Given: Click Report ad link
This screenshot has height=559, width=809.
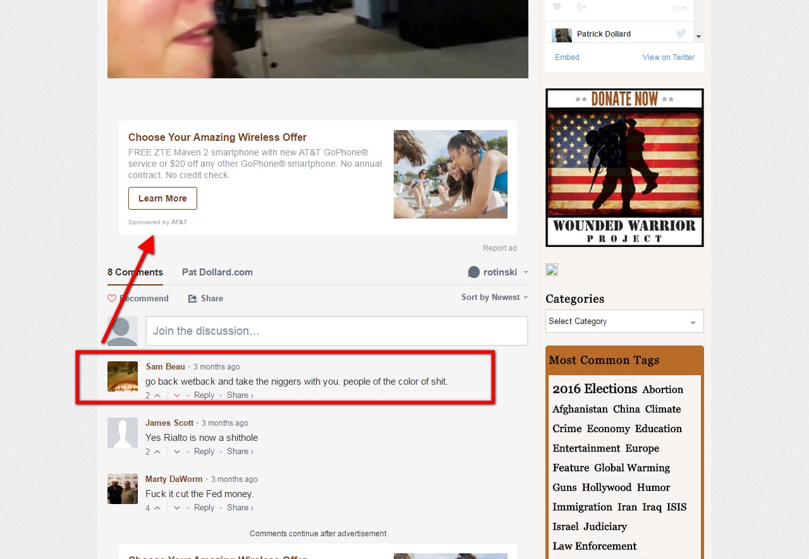Looking at the screenshot, I should coord(500,248).
